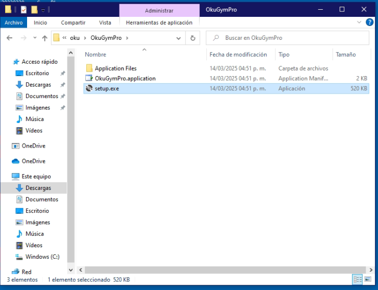Click the setup.exe application icon
378x290 pixels.
point(89,88)
